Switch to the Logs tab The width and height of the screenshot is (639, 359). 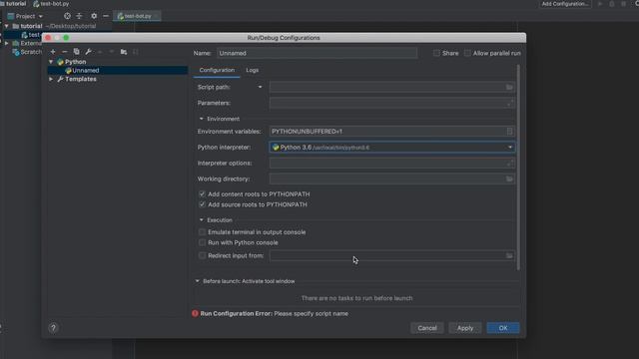[x=253, y=70]
